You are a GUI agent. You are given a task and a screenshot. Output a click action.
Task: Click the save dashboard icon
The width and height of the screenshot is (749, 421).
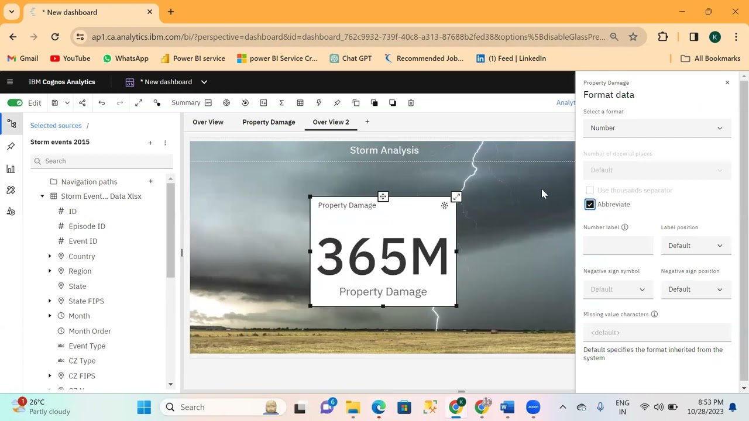55,103
